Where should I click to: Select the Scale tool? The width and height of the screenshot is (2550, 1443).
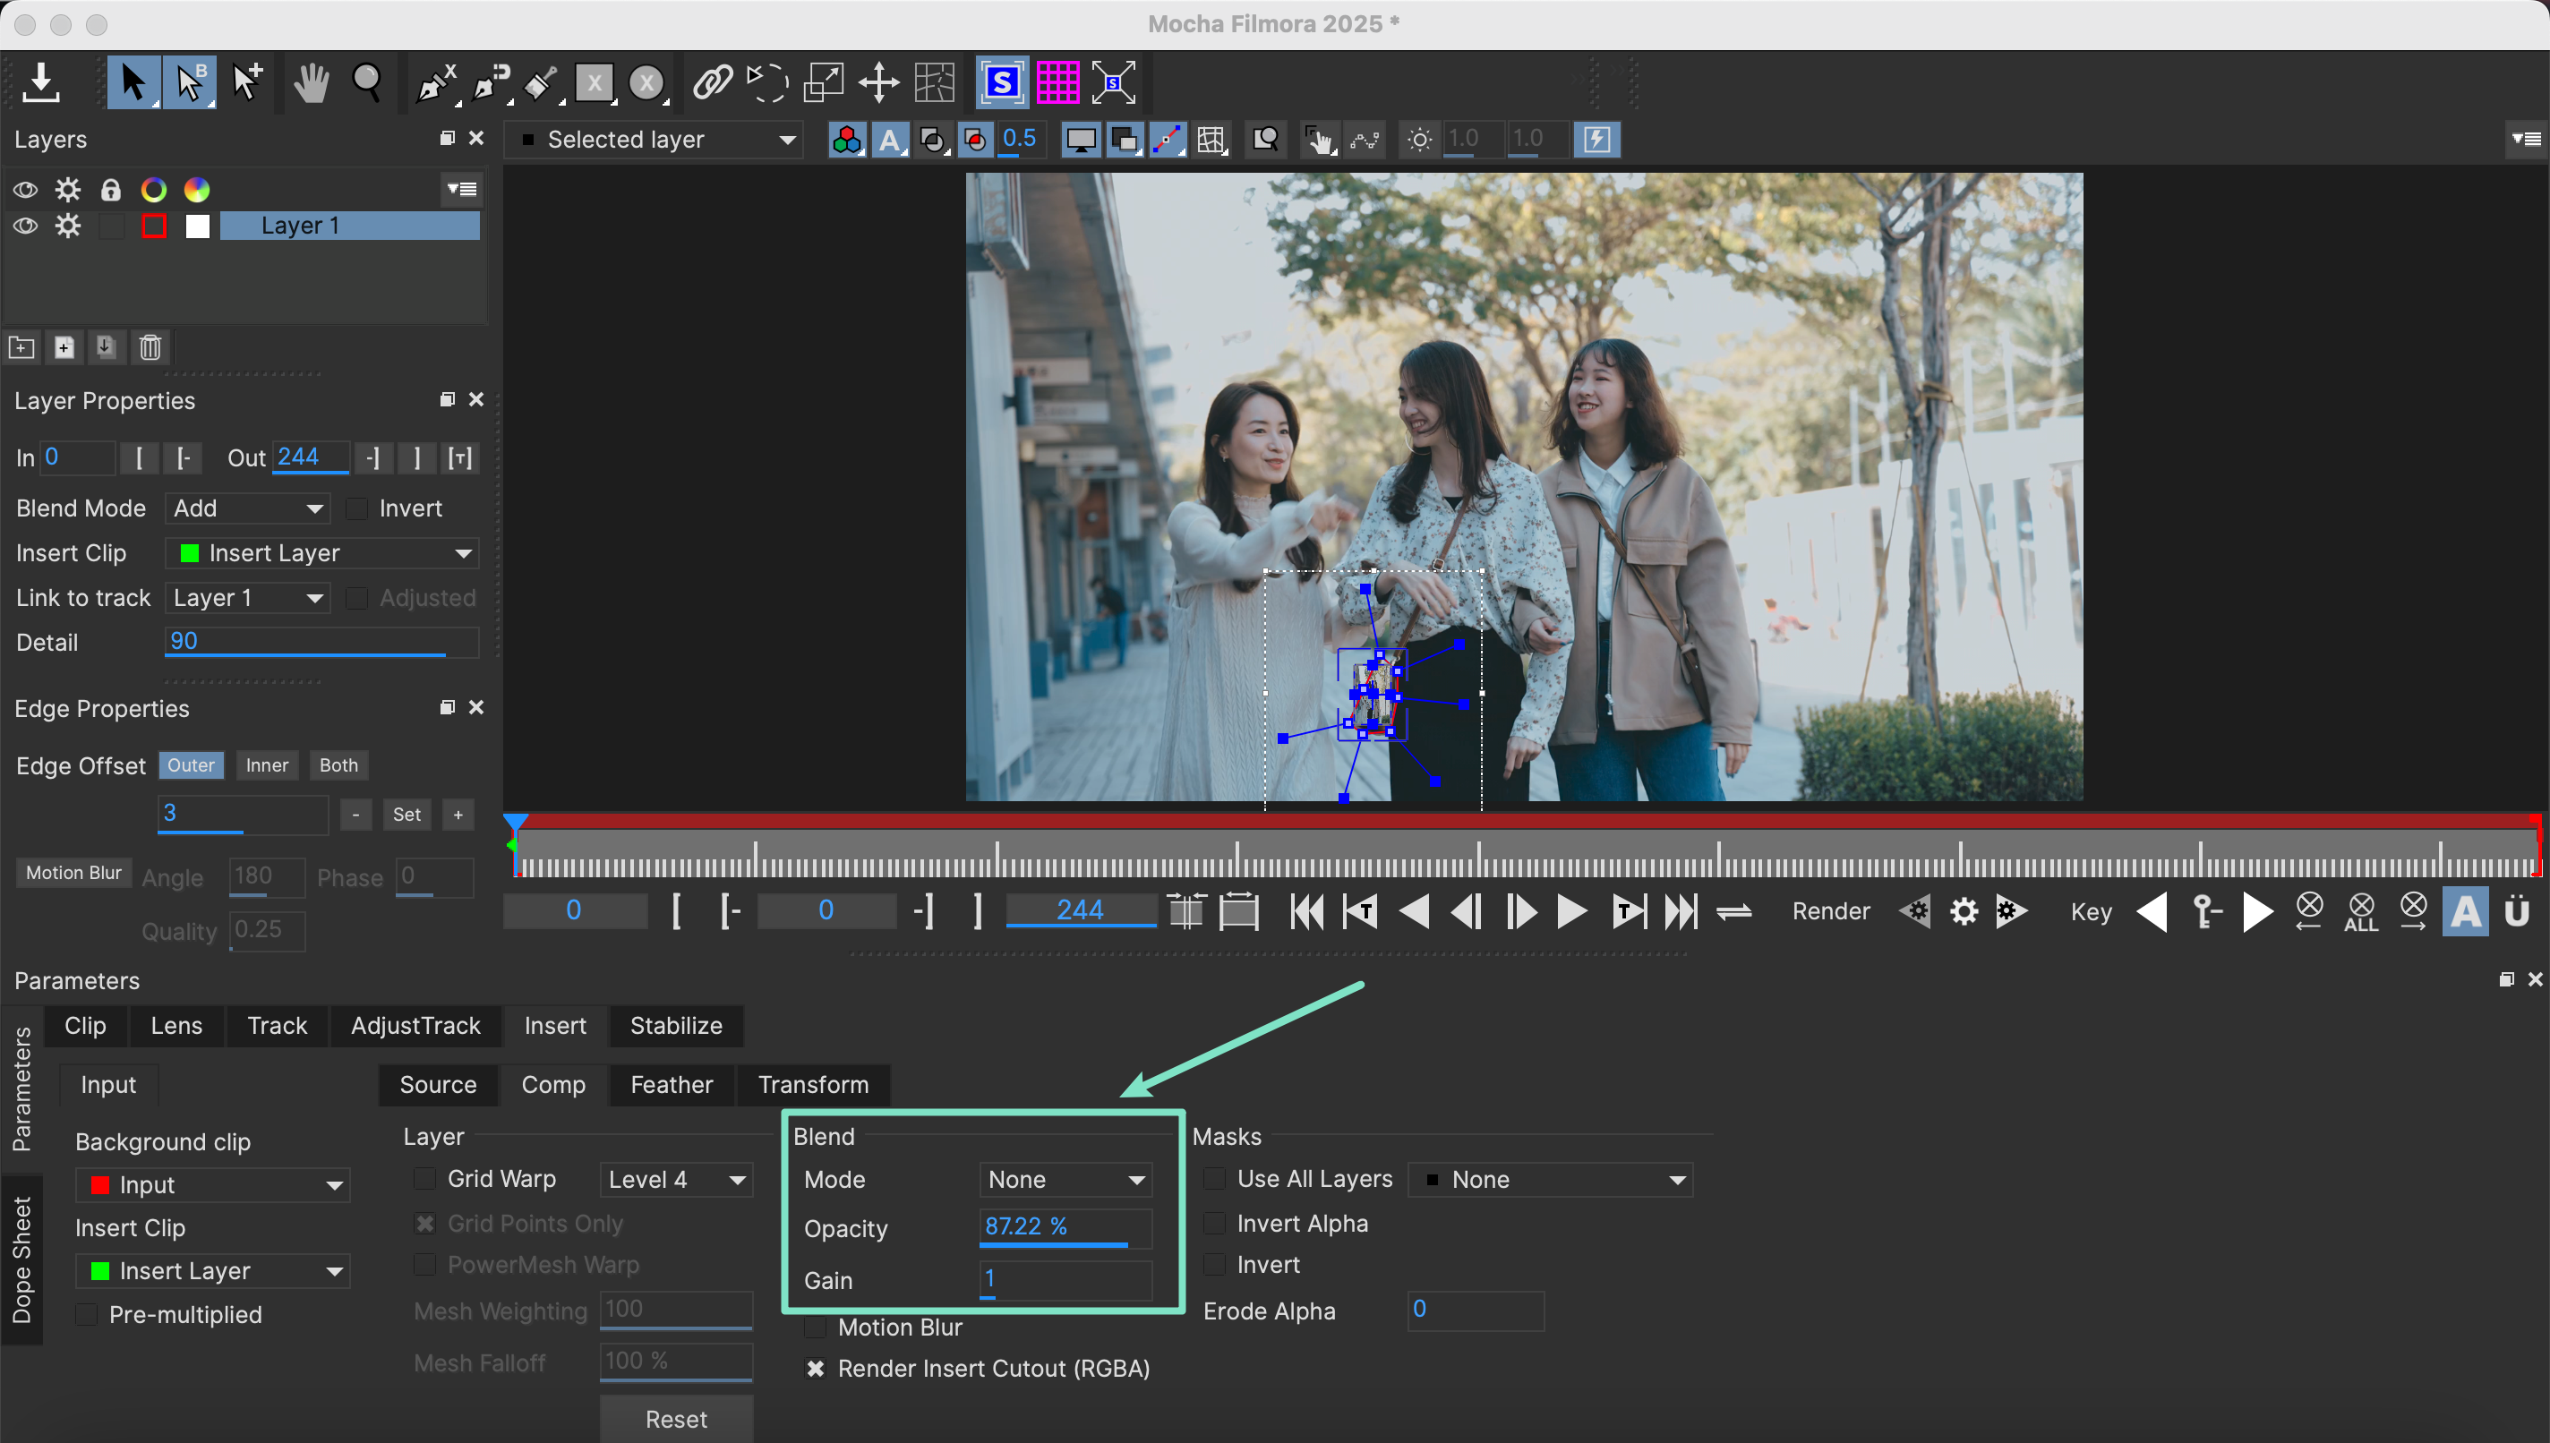point(824,82)
